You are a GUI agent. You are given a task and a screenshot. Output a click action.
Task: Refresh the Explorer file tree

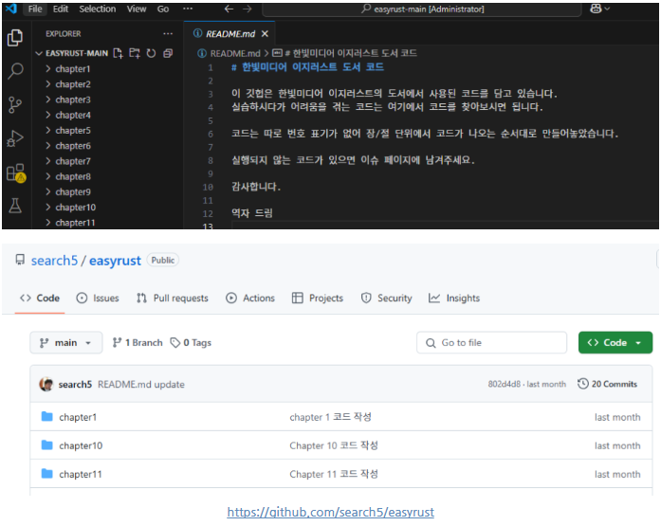(x=151, y=53)
